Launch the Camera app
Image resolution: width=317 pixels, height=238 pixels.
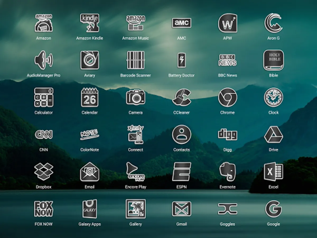point(136,97)
